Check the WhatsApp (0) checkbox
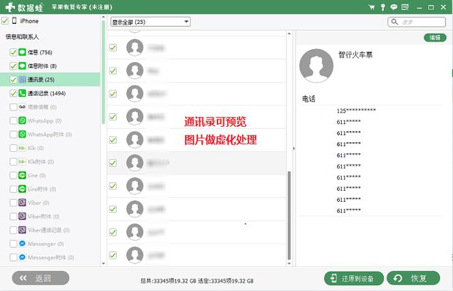The height and width of the screenshot is (291, 453). 13,121
